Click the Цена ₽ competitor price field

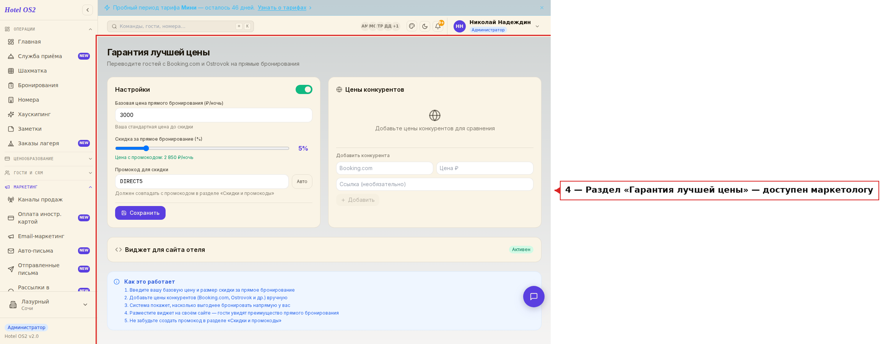tap(485, 168)
